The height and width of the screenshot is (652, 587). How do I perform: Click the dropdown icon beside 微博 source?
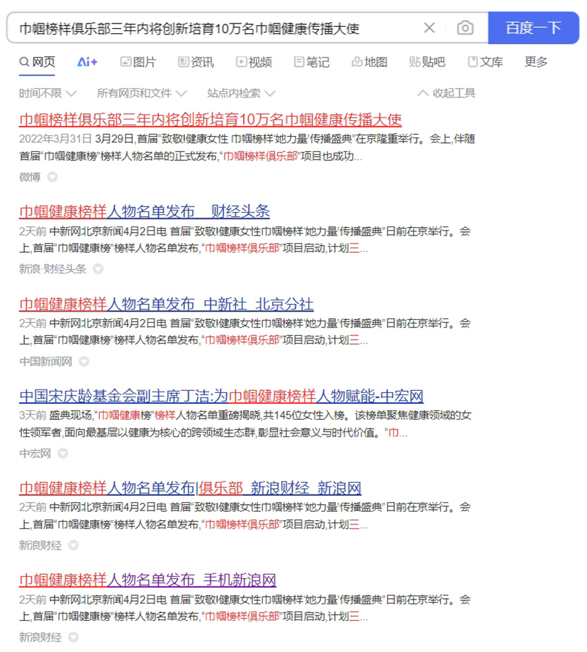click(x=52, y=178)
